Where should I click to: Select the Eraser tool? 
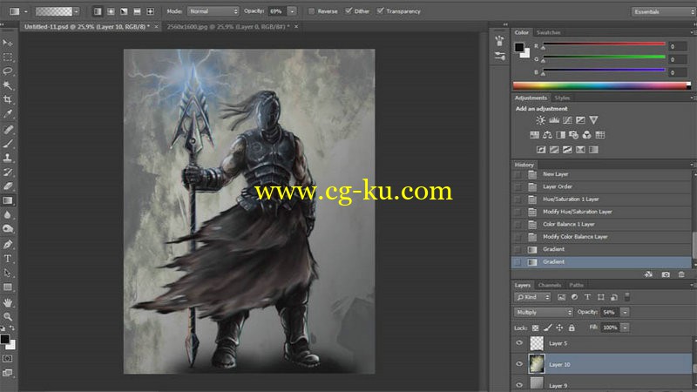(8, 186)
